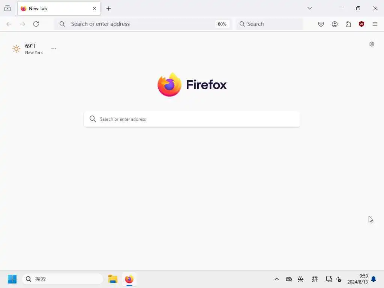Reset the 80% zoom level badge

coord(222,24)
